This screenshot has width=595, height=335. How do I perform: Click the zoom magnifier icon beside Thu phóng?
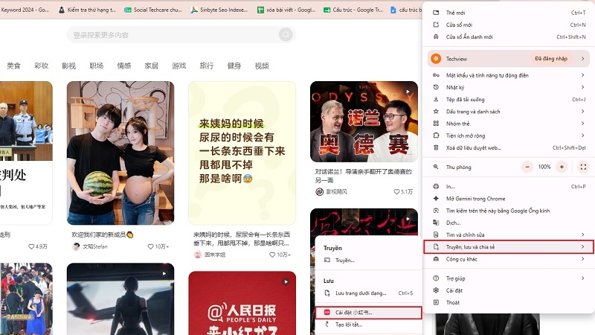(436, 167)
